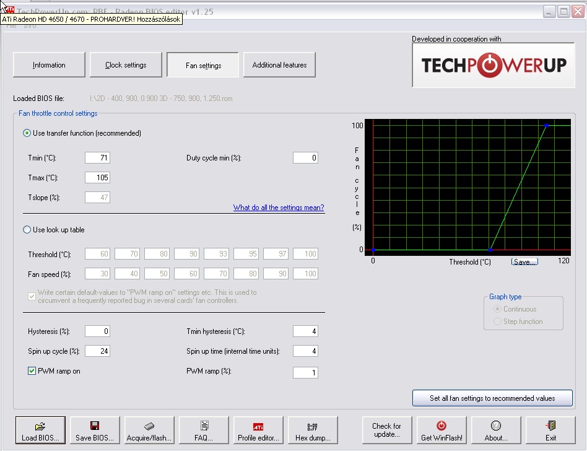Switch to the Clock settings tab
The height and width of the screenshot is (451, 587).
(126, 65)
